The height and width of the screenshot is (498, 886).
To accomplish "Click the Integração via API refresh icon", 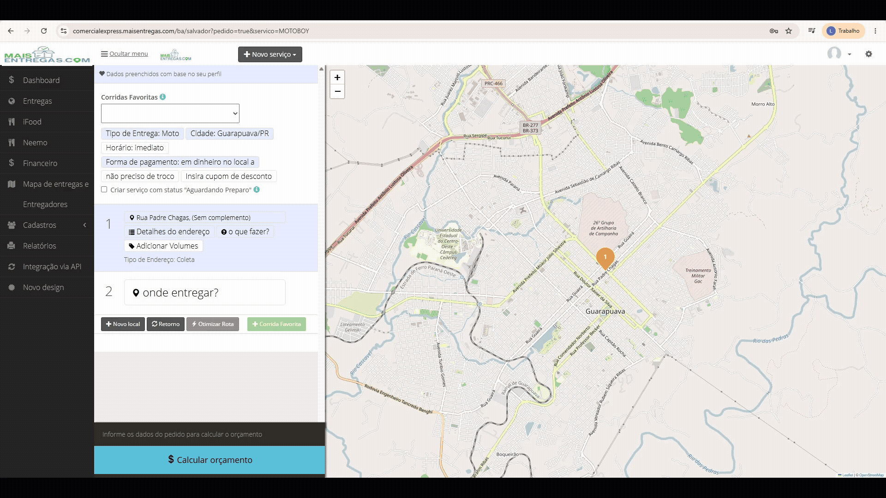I will [12, 267].
